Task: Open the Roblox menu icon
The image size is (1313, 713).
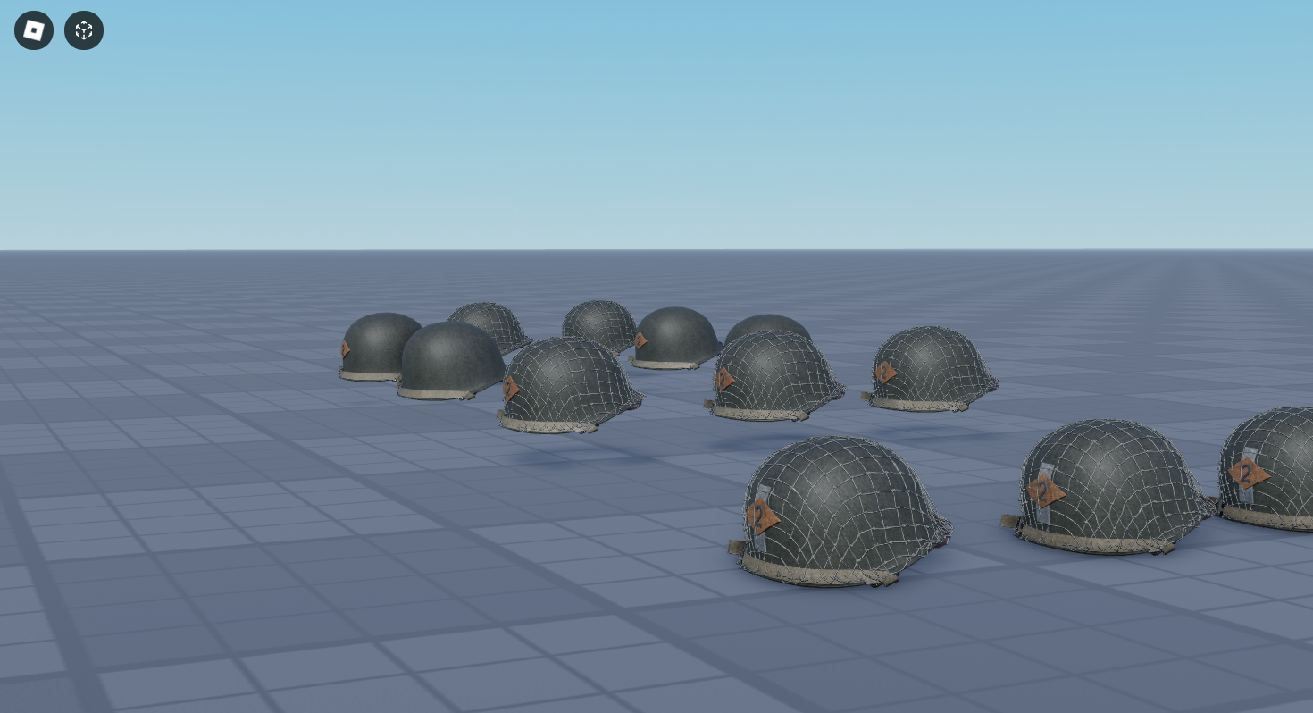Action: 34,30
